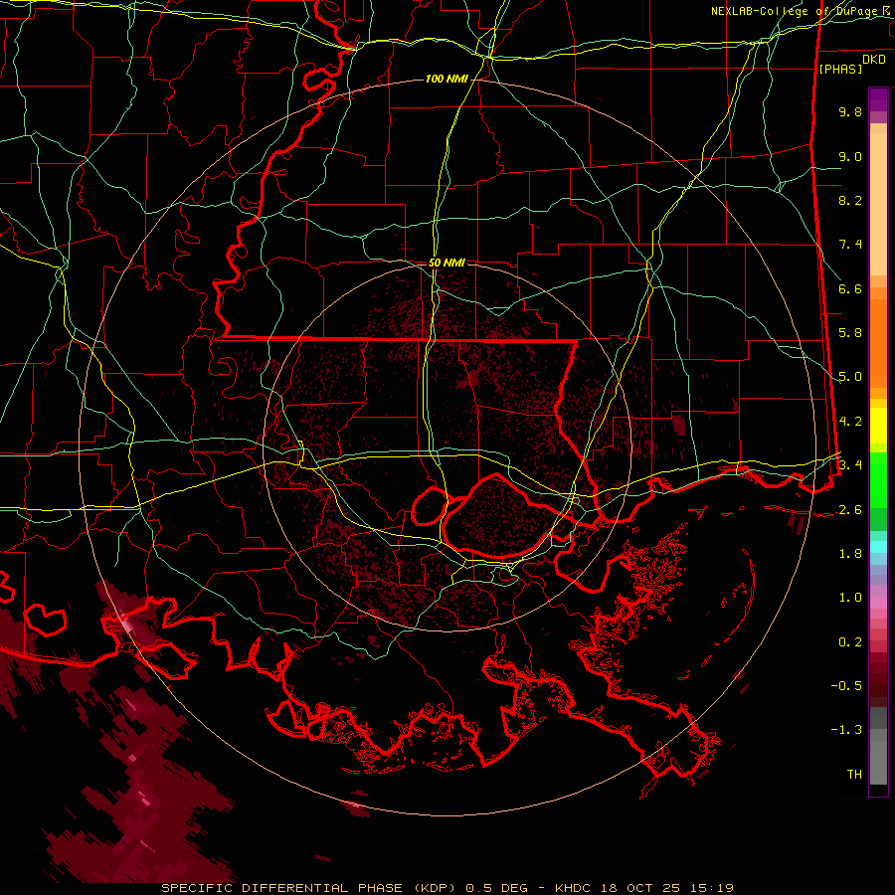Click the "0.5 DEG" elevation text
Viewport: 895px width, 895px height.
[x=498, y=888]
